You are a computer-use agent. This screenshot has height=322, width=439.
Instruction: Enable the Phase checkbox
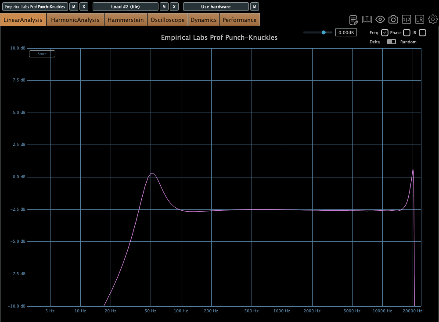[x=407, y=32]
